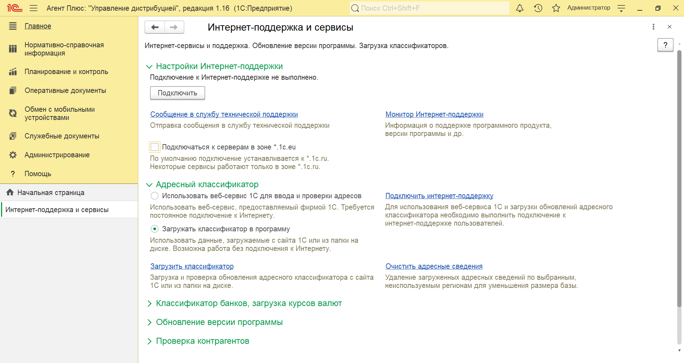Click the question mark help button
This screenshot has width=684, height=363.
pos(665,45)
